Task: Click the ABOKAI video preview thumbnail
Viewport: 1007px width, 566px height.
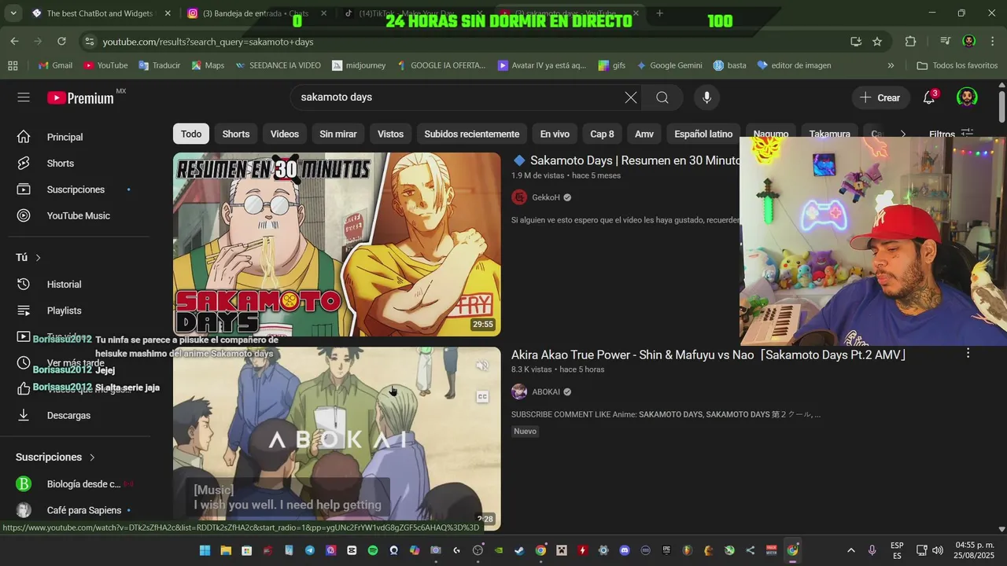Action: pos(337,439)
